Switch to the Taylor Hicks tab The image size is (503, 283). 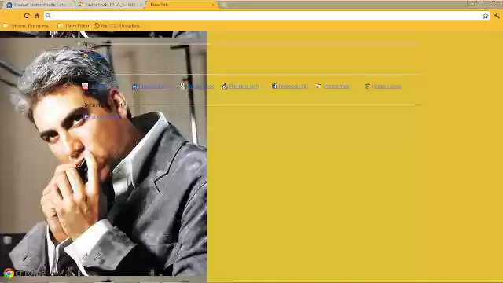coord(110,5)
